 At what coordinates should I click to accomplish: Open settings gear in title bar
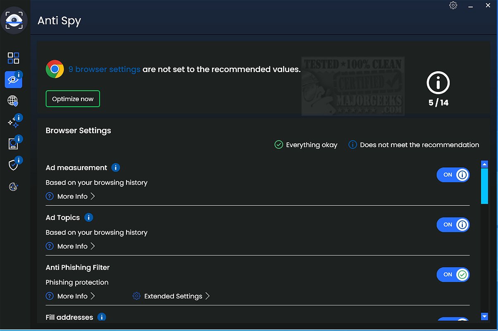(453, 5)
